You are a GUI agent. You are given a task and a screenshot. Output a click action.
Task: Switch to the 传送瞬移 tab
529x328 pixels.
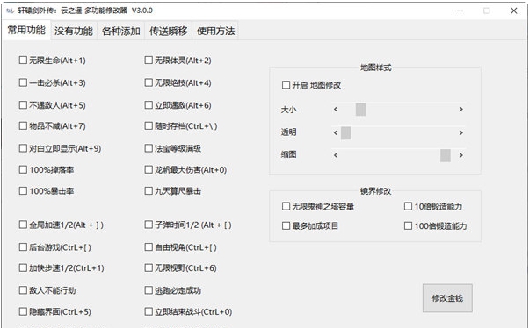click(169, 31)
